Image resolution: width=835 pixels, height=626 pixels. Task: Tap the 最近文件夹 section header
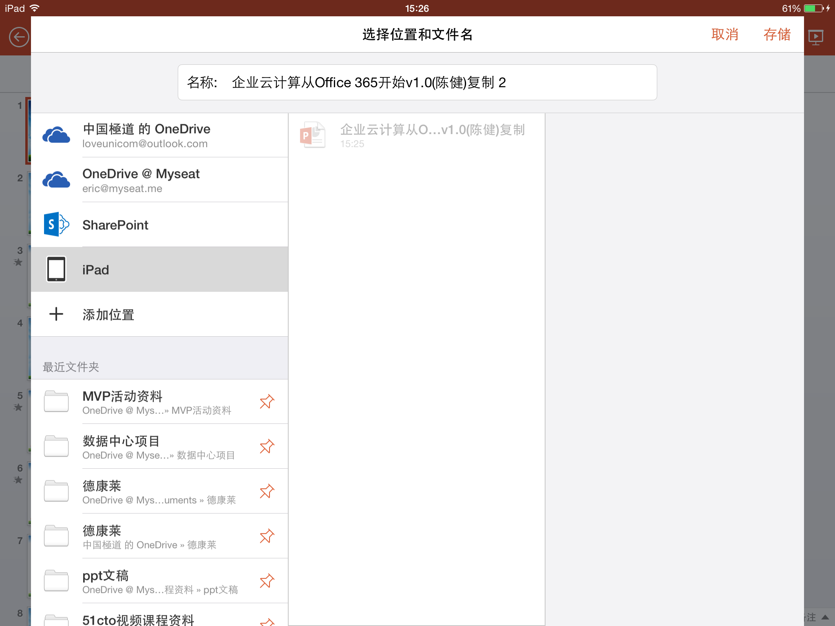tap(71, 367)
